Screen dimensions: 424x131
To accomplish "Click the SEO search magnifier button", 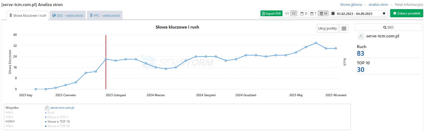I will (x=388, y=27).
